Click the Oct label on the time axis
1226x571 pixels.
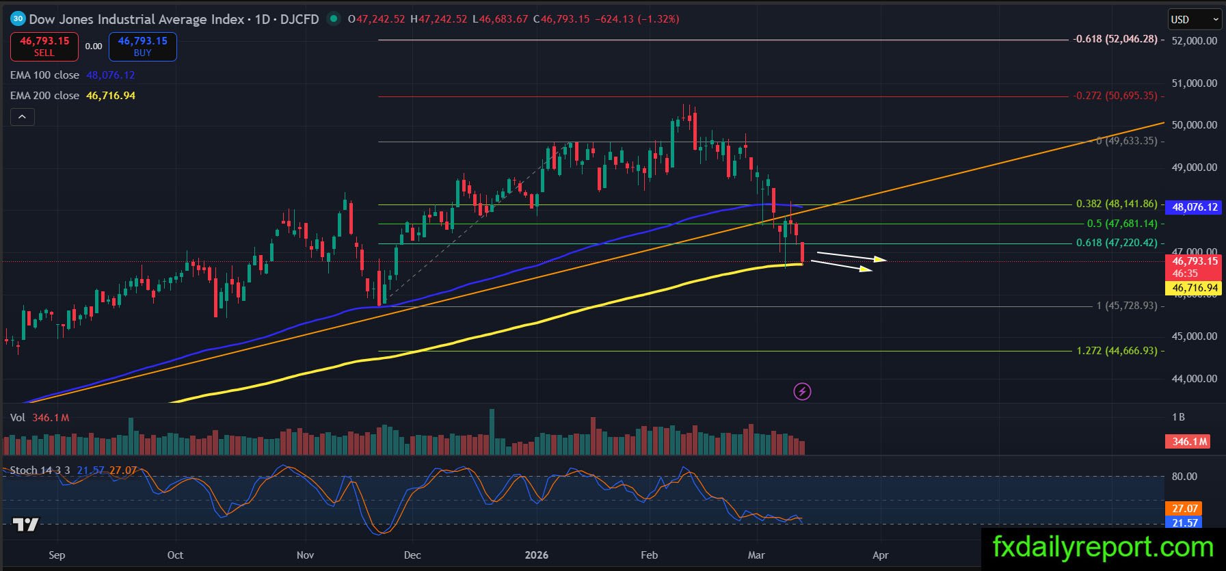pyautogui.click(x=175, y=555)
